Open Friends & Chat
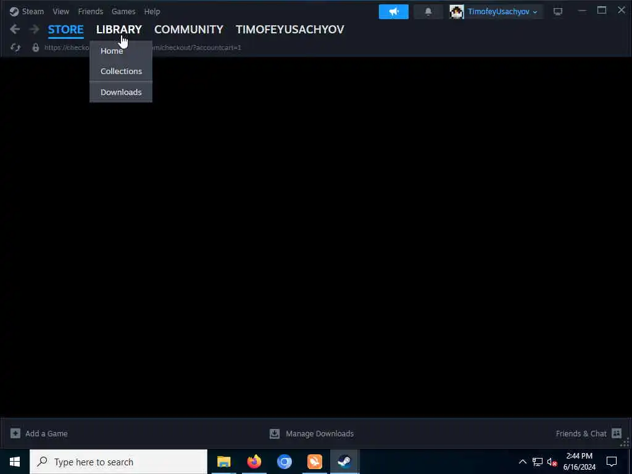632x474 pixels. pos(581,434)
